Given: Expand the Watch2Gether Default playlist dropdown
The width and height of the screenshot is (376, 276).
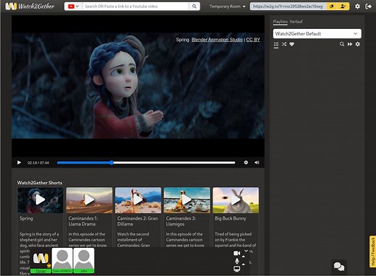Looking at the screenshot, I should (317, 34).
